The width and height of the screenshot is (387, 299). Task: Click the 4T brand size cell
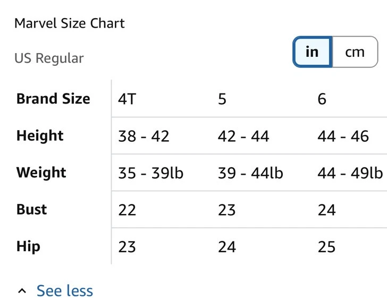(x=127, y=99)
